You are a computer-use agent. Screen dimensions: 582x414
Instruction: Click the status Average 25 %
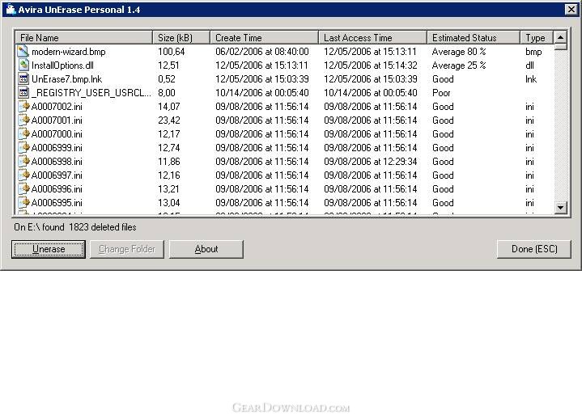pyautogui.click(x=459, y=65)
